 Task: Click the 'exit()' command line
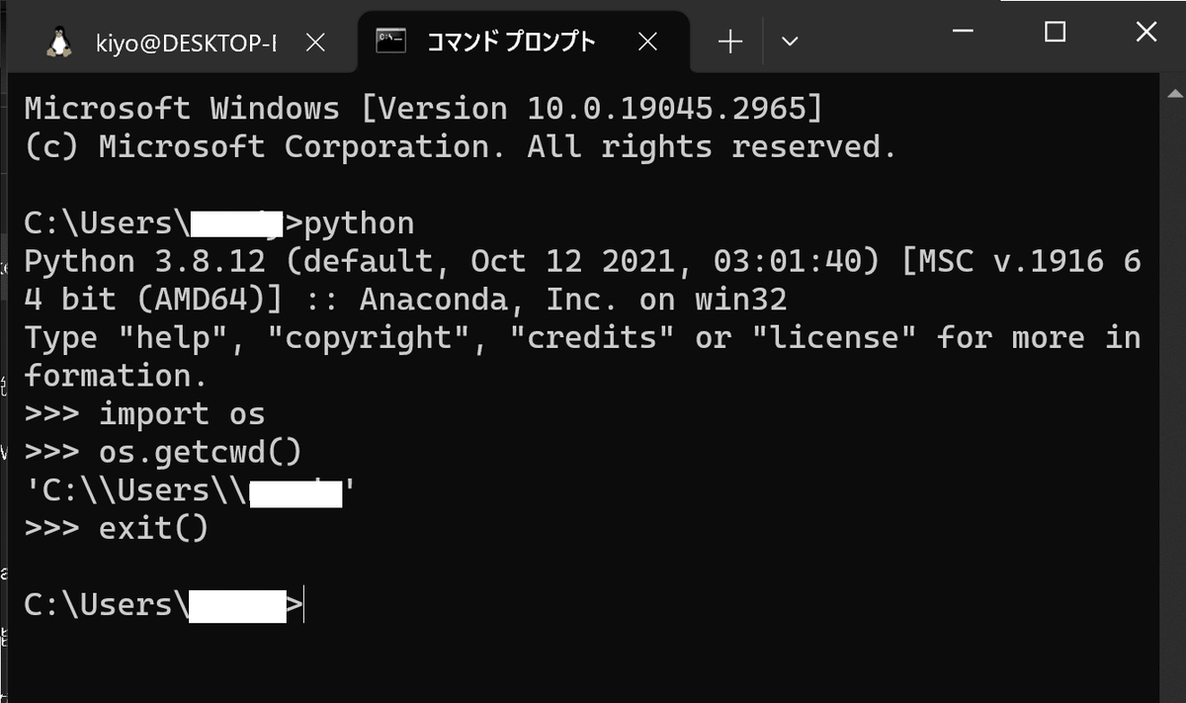pyautogui.click(x=117, y=528)
